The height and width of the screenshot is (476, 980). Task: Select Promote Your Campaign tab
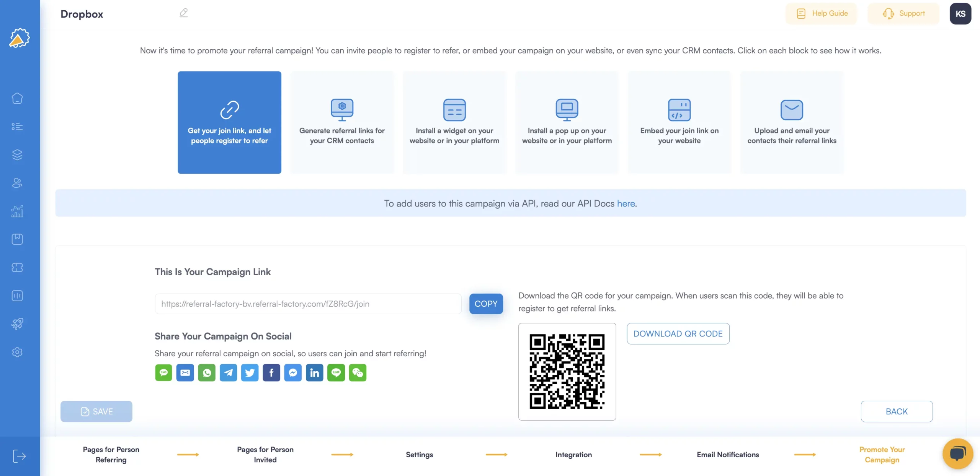click(882, 454)
